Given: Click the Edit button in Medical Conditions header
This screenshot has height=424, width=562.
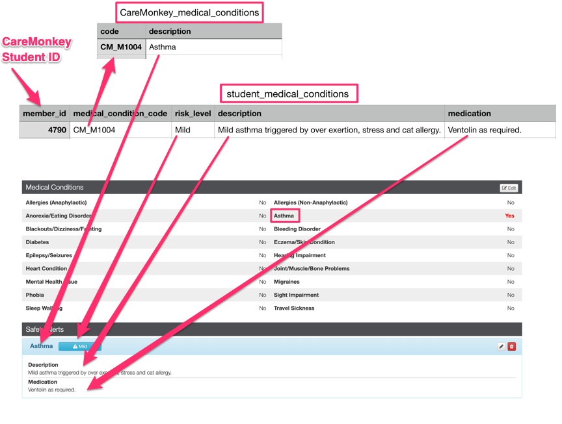Looking at the screenshot, I should (509, 188).
